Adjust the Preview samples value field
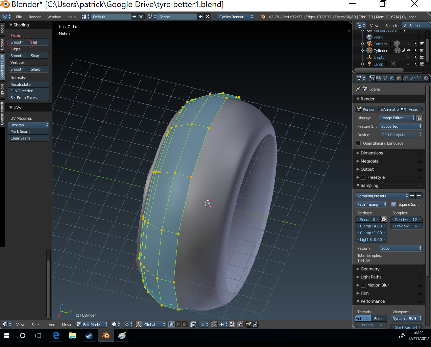Viewport: 431px width, 347px height. [x=406, y=226]
